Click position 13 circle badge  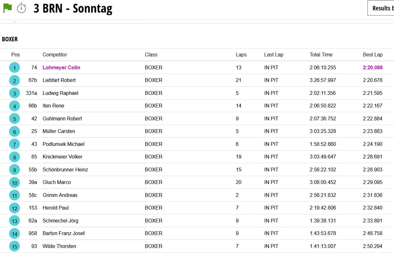[15, 221]
